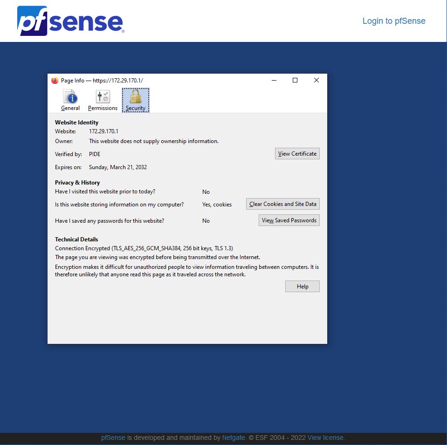
Task: Minimize the Page Info window
Action: click(274, 80)
